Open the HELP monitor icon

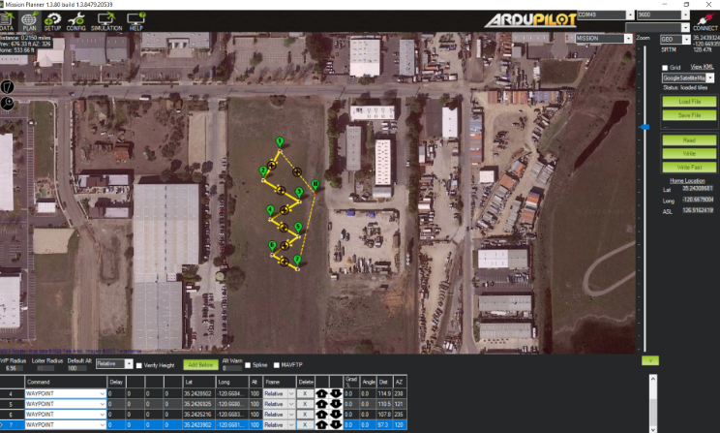click(x=135, y=21)
